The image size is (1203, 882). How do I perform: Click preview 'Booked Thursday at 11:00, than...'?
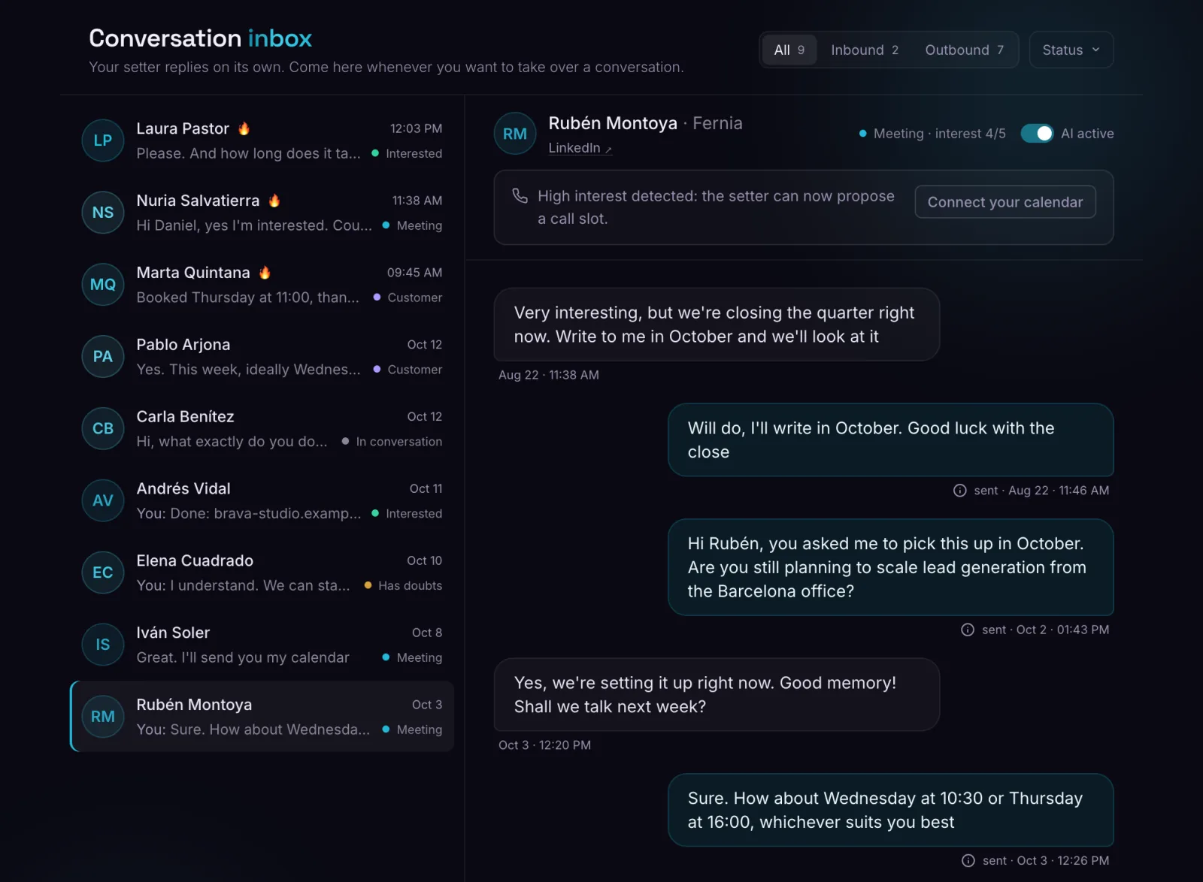248,298
